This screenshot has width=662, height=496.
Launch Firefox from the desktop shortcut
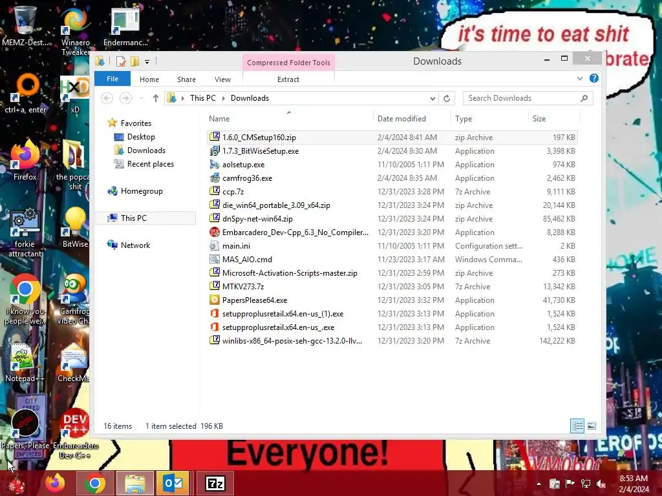pyautogui.click(x=25, y=160)
